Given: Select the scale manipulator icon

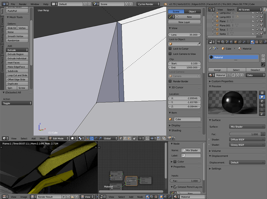Looking at the screenshot, I should click(x=100, y=138).
